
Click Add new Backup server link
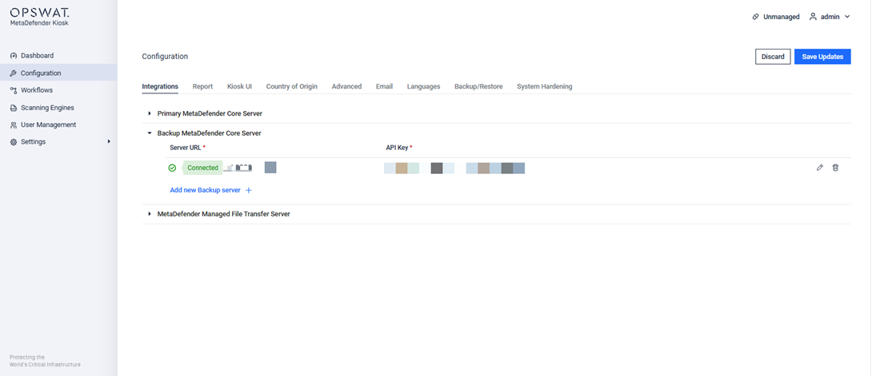[206, 190]
